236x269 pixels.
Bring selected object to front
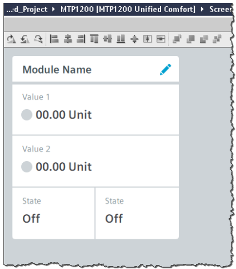pyautogui.click(x=177, y=39)
